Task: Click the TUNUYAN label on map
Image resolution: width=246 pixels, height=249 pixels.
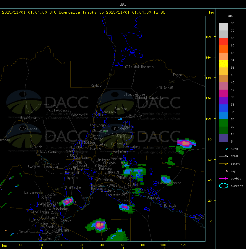Action: [63, 230]
